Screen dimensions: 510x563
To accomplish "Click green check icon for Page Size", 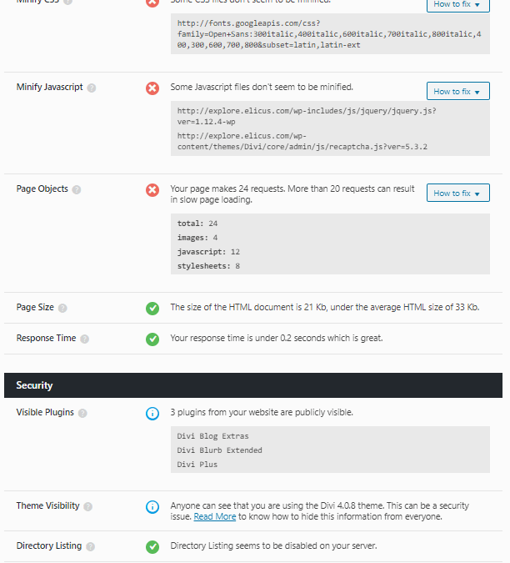I will tap(152, 309).
